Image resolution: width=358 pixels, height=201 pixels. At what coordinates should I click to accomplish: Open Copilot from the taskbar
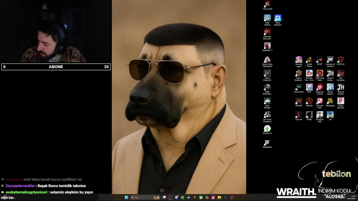coord(207,197)
